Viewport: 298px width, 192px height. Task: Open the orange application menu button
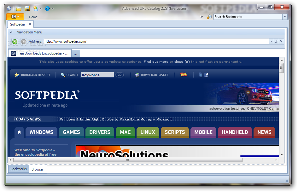(15, 17)
